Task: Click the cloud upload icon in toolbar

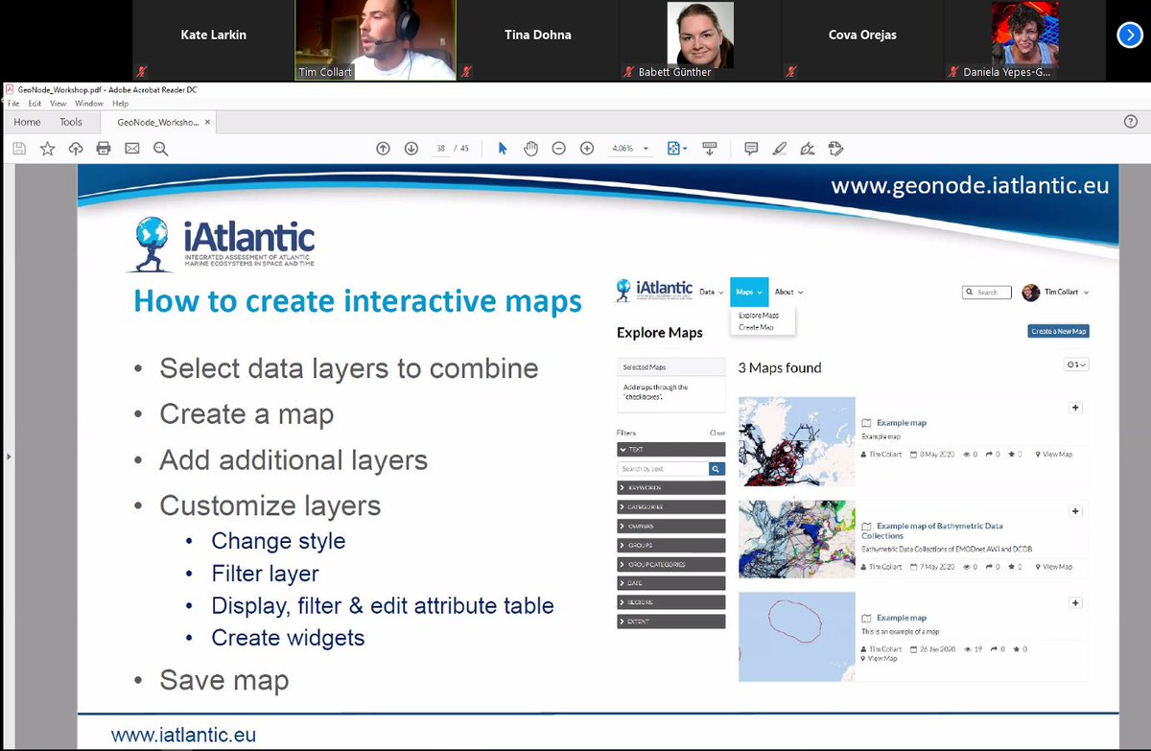Action: [x=76, y=149]
